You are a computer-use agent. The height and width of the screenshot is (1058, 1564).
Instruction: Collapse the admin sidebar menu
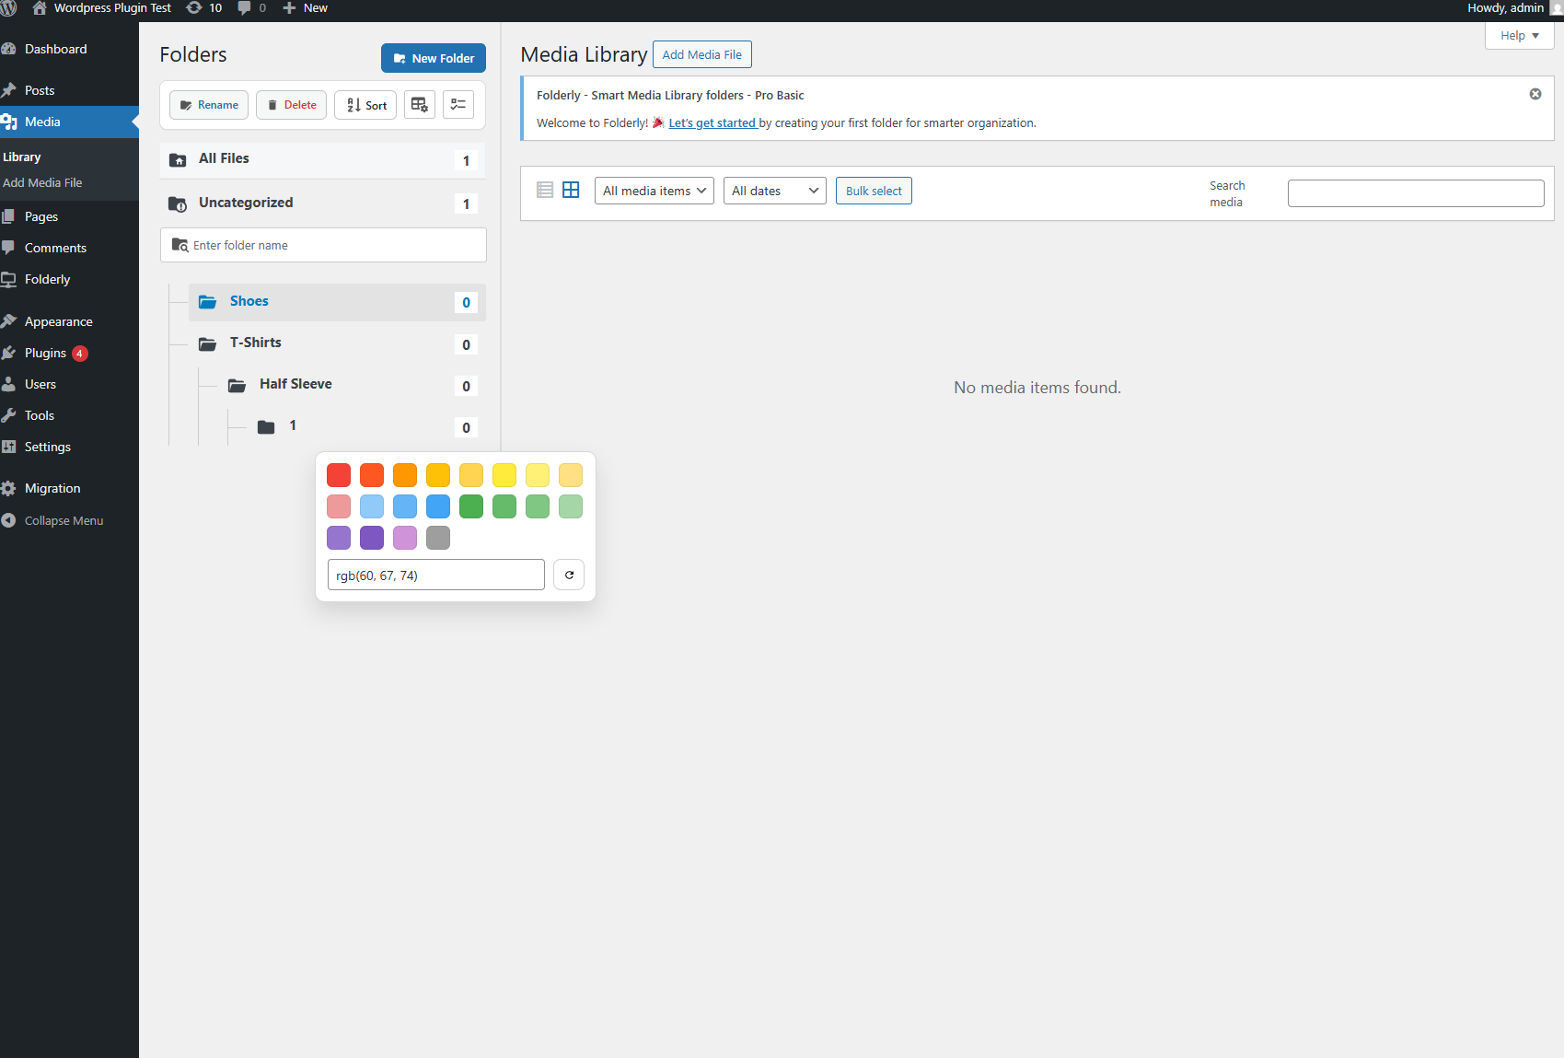[x=69, y=520]
